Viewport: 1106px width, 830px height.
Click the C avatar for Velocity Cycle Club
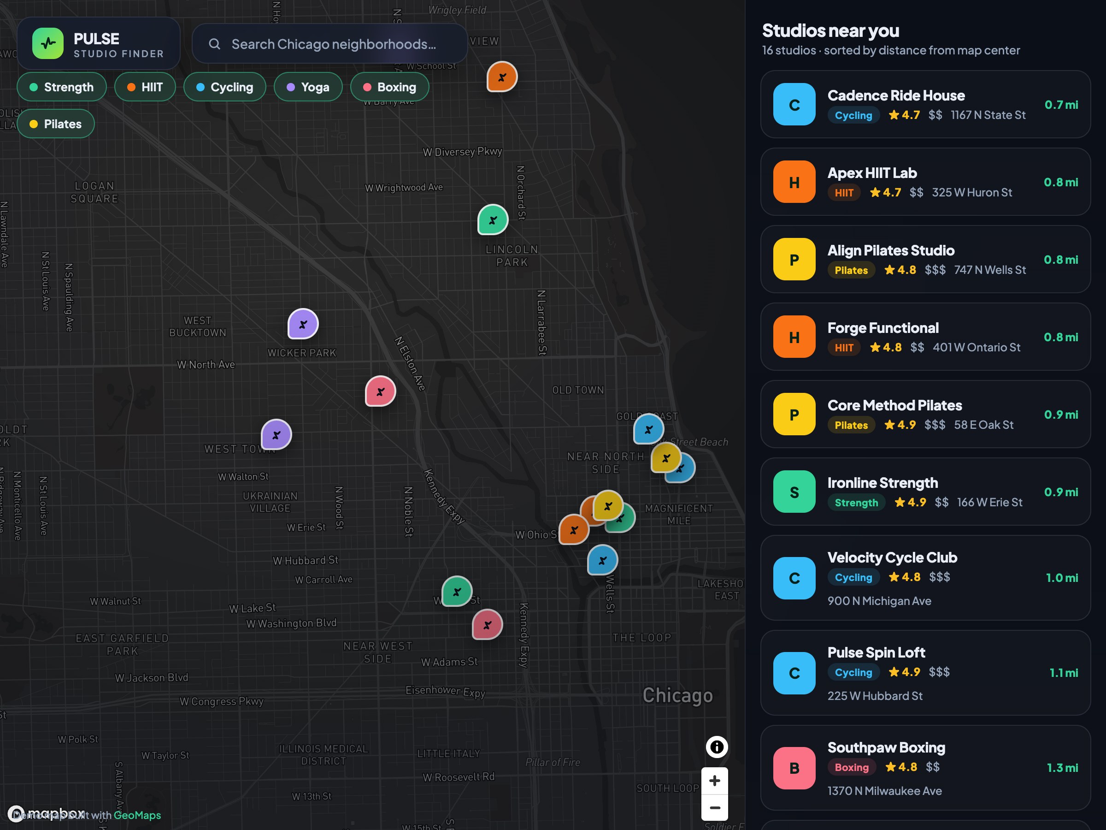pos(794,578)
